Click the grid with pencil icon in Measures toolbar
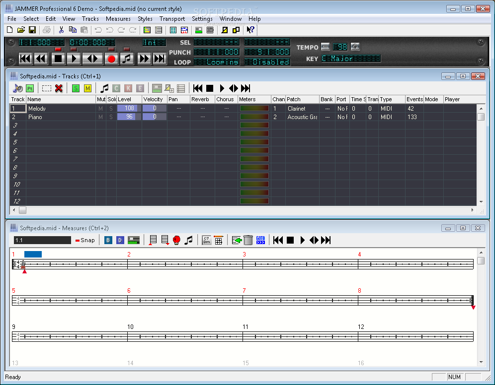Screen dimensions: 495x385 (x=219, y=240)
